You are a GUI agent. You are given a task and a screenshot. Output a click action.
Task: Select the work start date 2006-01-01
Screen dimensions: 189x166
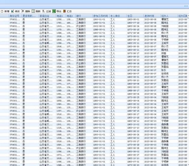[x=99, y=152]
